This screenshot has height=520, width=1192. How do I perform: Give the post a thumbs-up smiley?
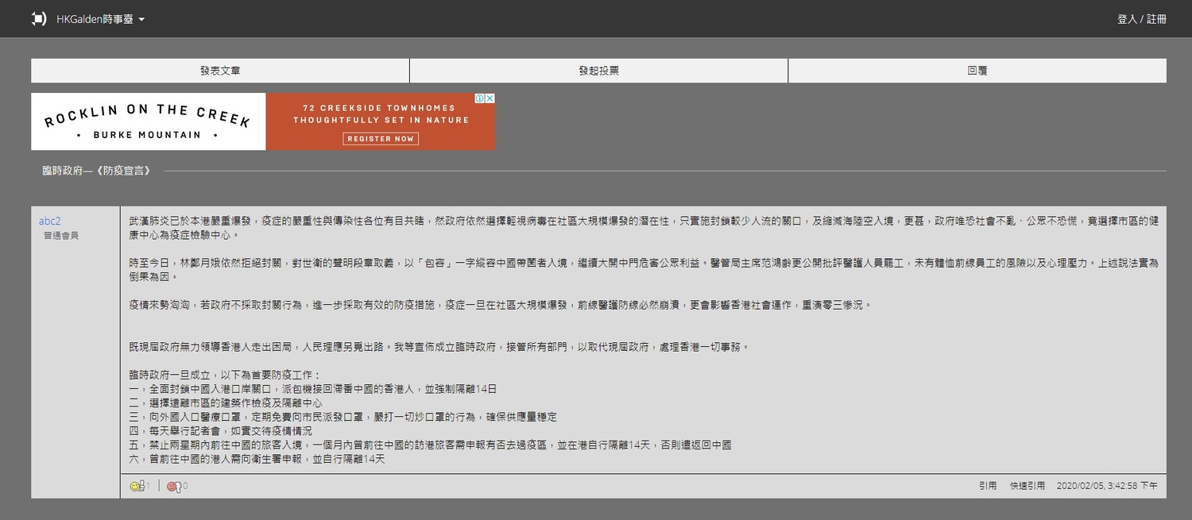138,486
